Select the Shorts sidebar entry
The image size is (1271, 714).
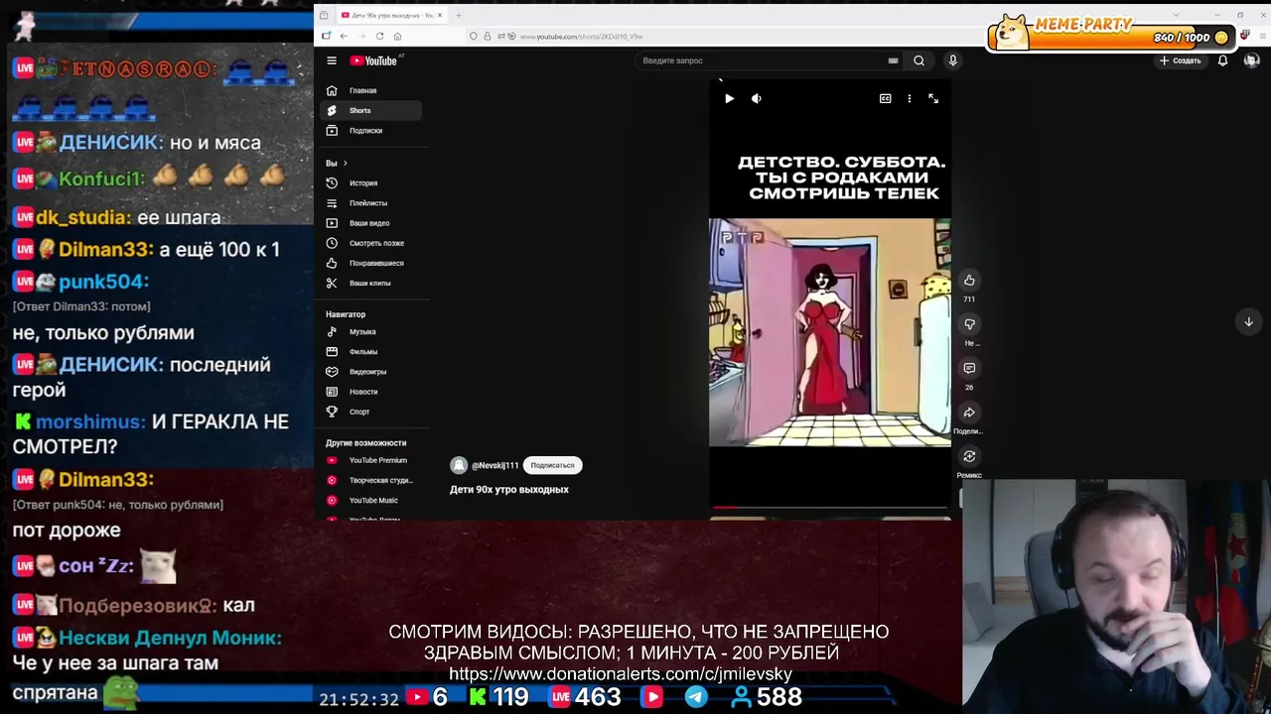[371, 110]
